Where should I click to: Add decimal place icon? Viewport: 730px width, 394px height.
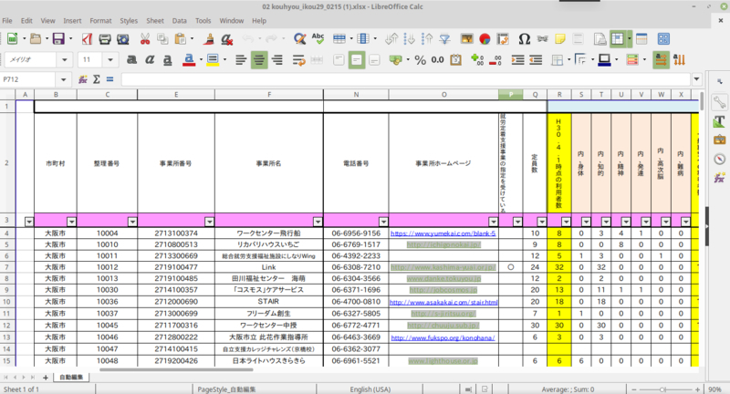(x=477, y=60)
